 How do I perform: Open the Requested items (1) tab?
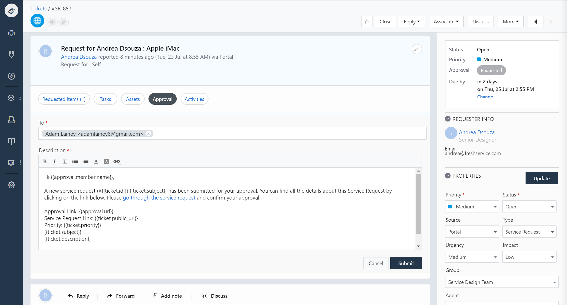click(64, 99)
